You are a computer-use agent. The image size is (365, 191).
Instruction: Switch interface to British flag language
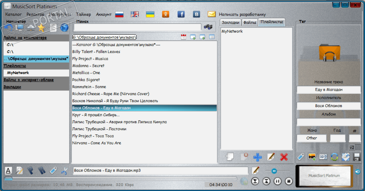tap(135, 14)
